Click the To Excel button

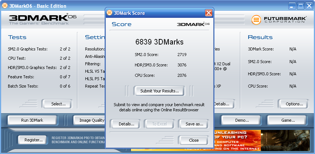click(159, 124)
